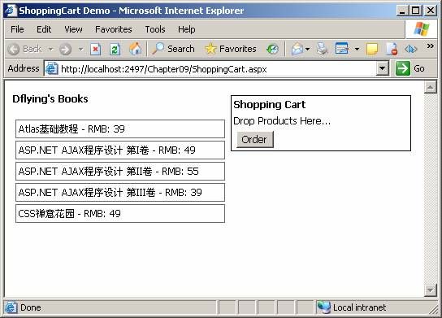Minimize the Internet Explorer window

pyautogui.click(x=402, y=11)
